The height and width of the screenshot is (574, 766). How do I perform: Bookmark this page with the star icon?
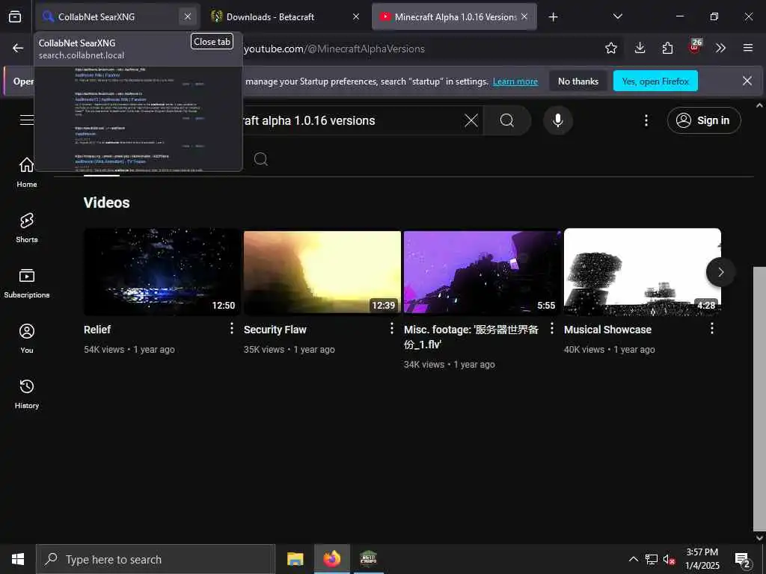click(610, 48)
